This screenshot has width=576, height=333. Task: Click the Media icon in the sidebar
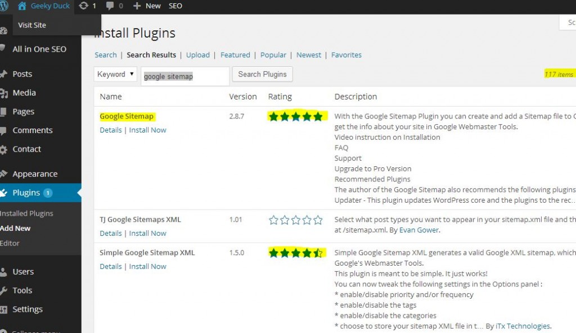(4, 93)
